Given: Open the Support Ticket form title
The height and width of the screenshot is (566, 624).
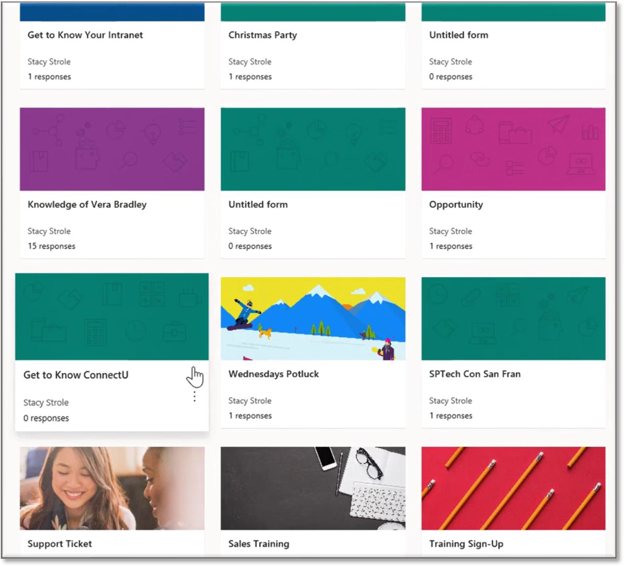Looking at the screenshot, I should point(60,544).
